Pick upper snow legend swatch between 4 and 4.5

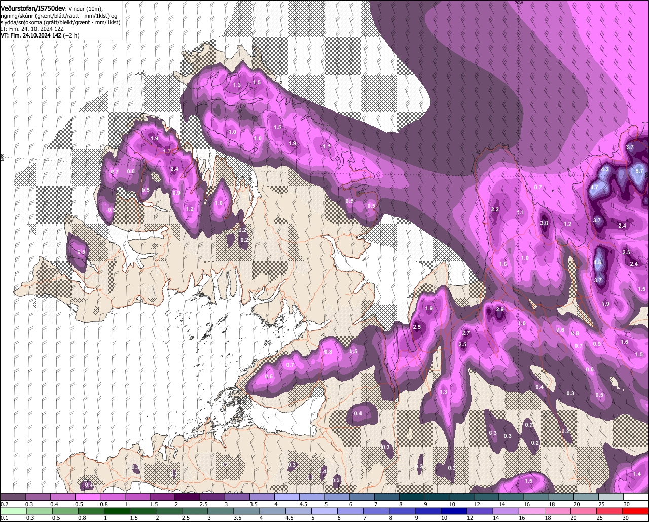point(286,497)
